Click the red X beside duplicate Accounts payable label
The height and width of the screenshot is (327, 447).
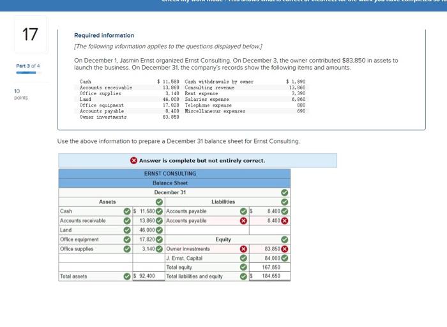tap(243, 220)
